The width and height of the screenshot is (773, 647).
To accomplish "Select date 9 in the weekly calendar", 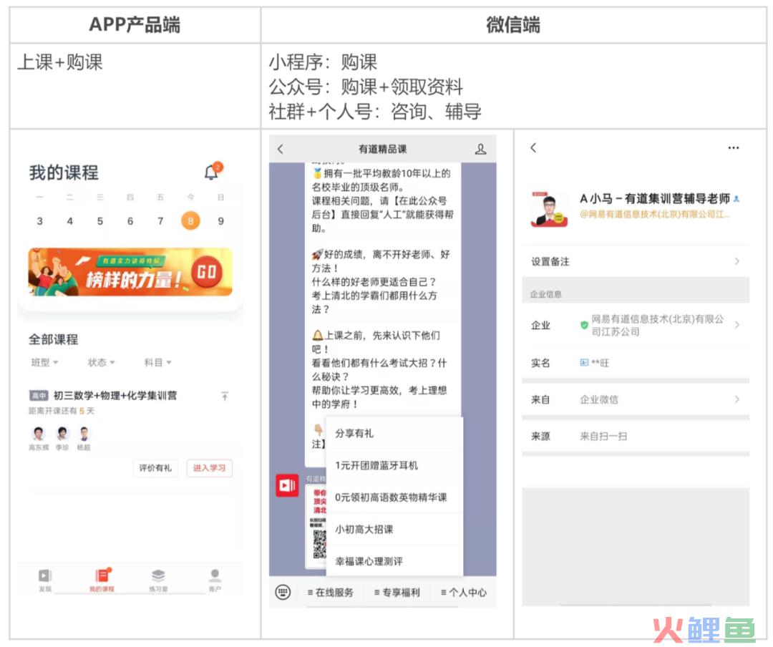I will [x=221, y=221].
